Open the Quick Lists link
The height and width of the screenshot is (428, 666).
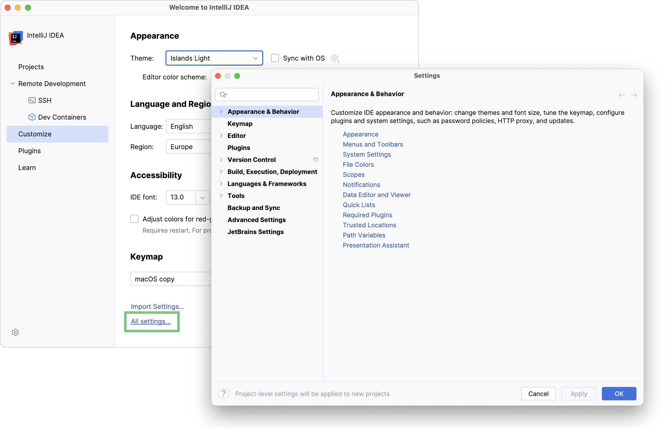coord(359,205)
